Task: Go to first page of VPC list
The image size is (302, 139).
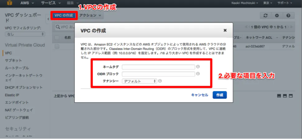Action: click(x=246, y=27)
